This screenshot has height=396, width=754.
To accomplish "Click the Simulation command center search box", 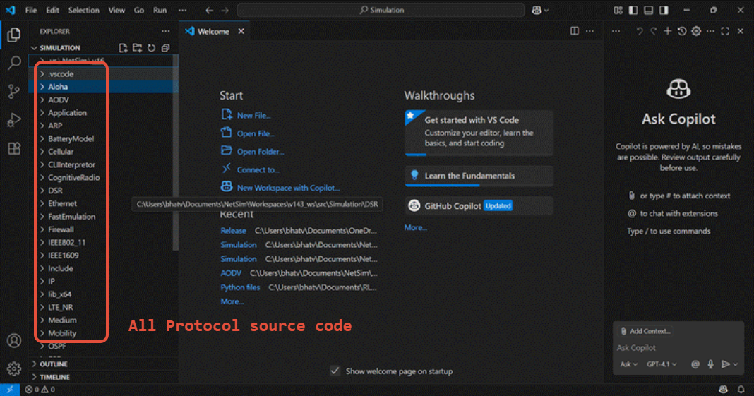I will pyautogui.click(x=381, y=10).
